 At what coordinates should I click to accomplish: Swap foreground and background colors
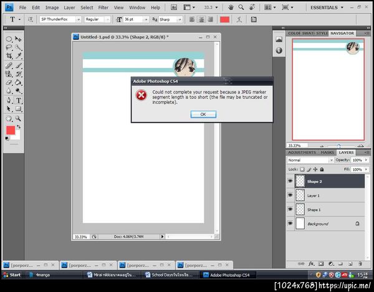coord(19,127)
